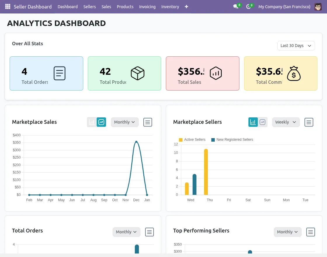Click the menu icon on Top Performing Sellers

pos(310,232)
